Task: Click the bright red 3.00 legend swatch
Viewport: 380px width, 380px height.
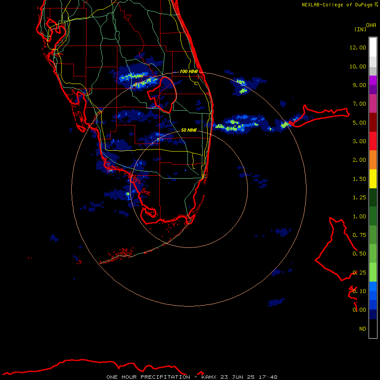Action: tap(373, 141)
